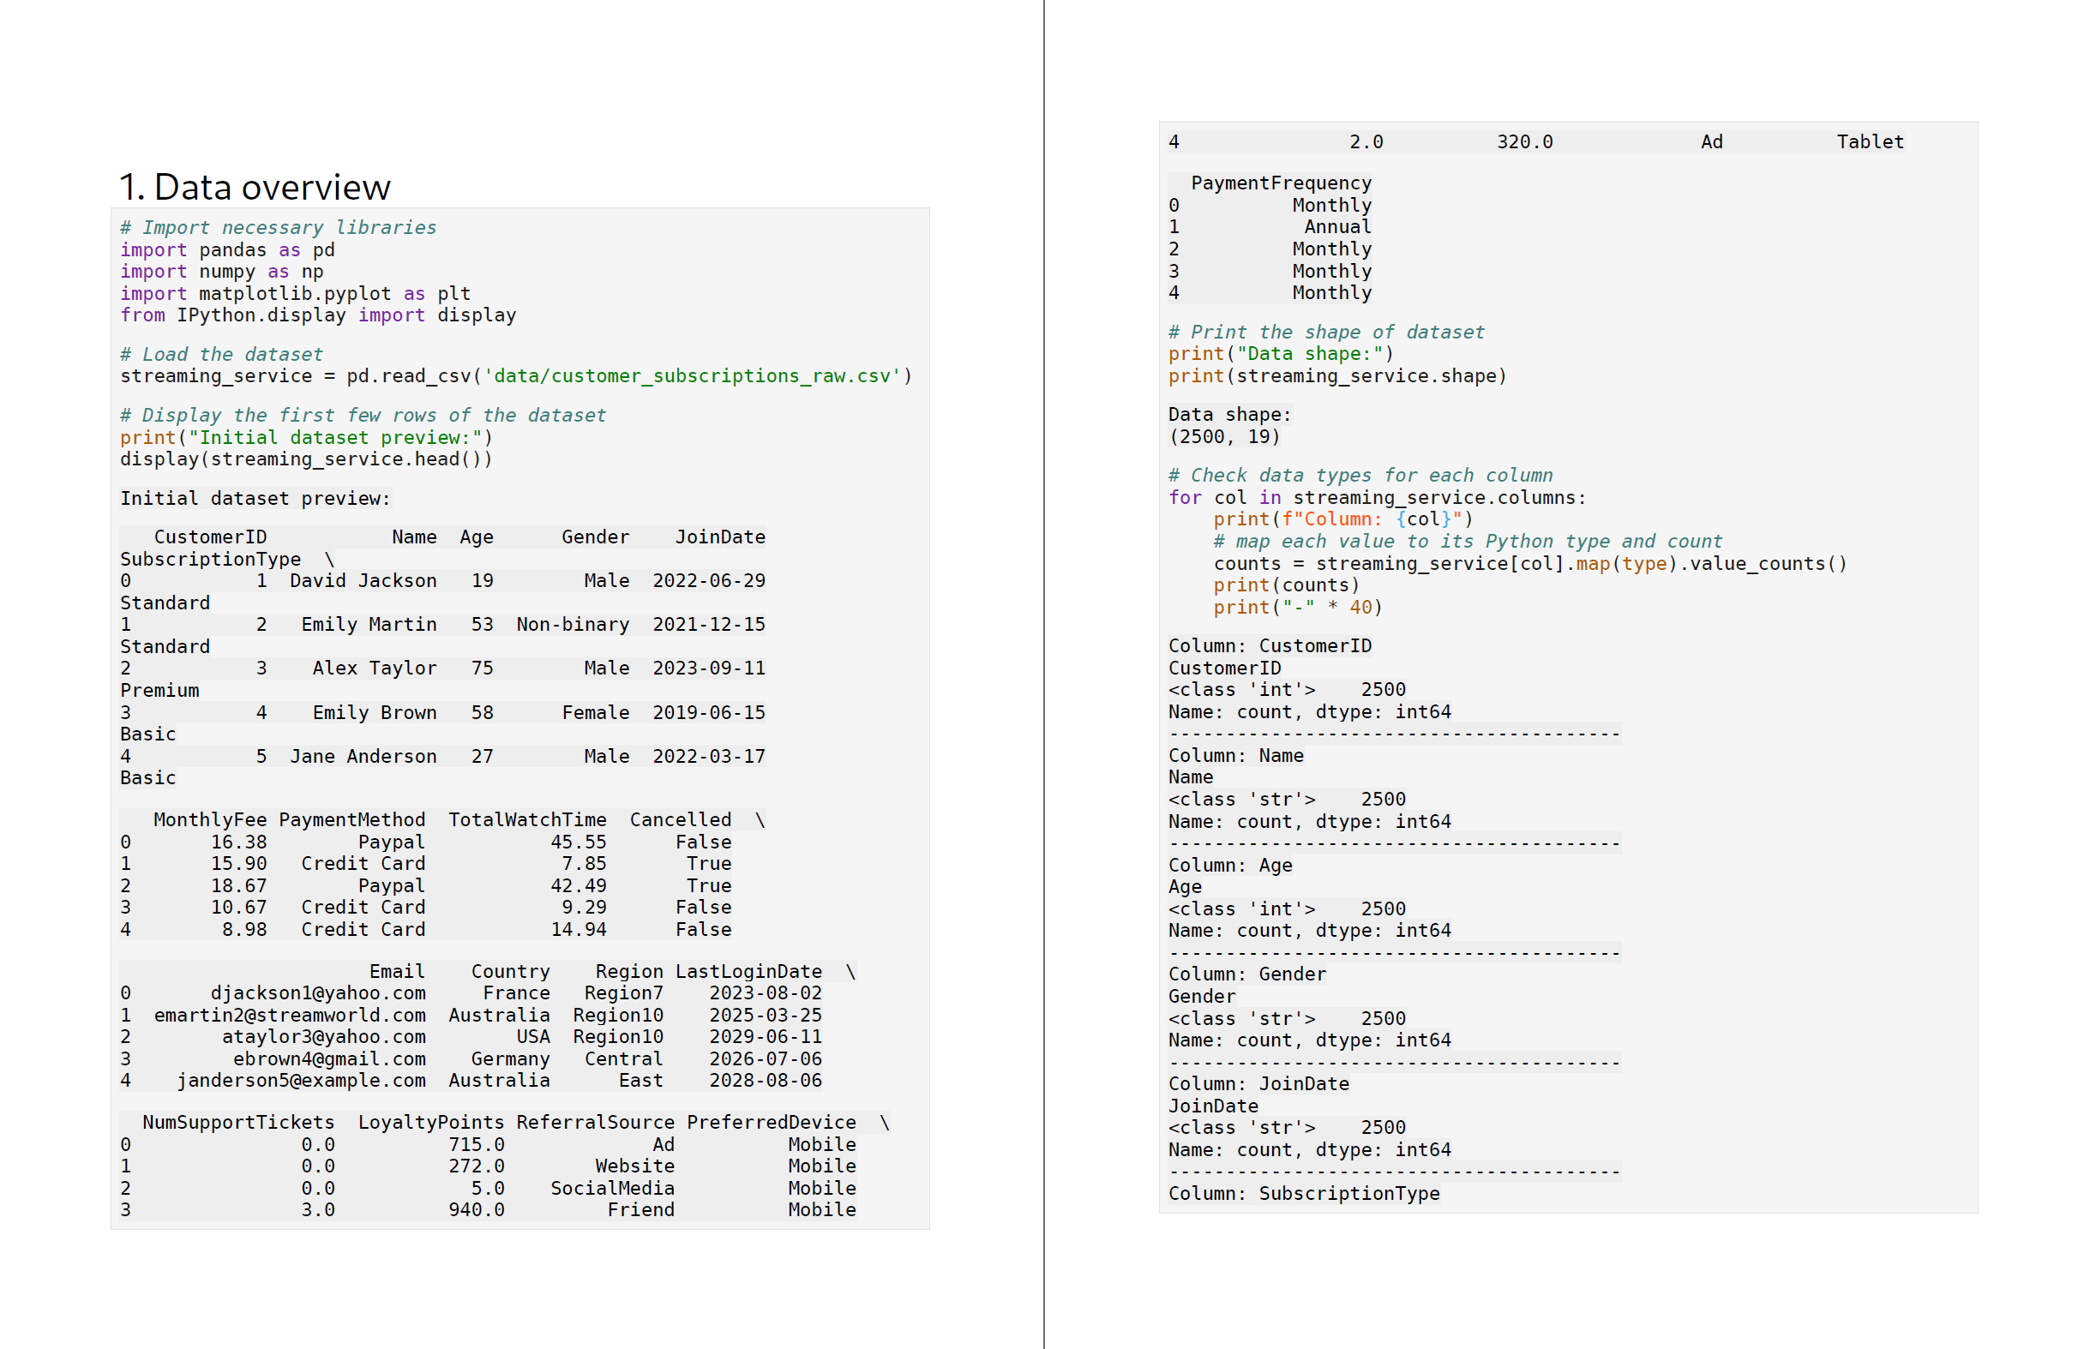The height and width of the screenshot is (1349, 2090).
Task: Click the 'emartin2@streamworld.com' email entry
Action: pyautogui.click(x=289, y=1016)
